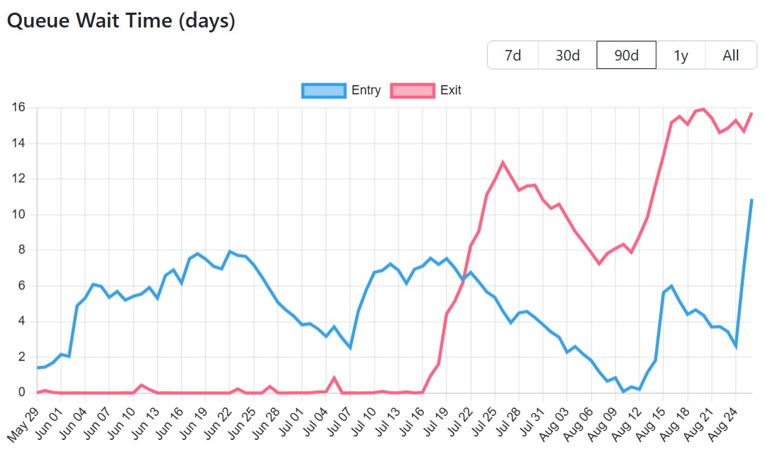Click the blue Entry legend swatch

[x=323, y=90]
